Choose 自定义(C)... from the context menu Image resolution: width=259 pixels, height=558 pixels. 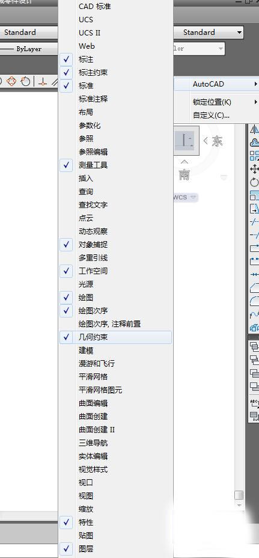tap(212, 115)
